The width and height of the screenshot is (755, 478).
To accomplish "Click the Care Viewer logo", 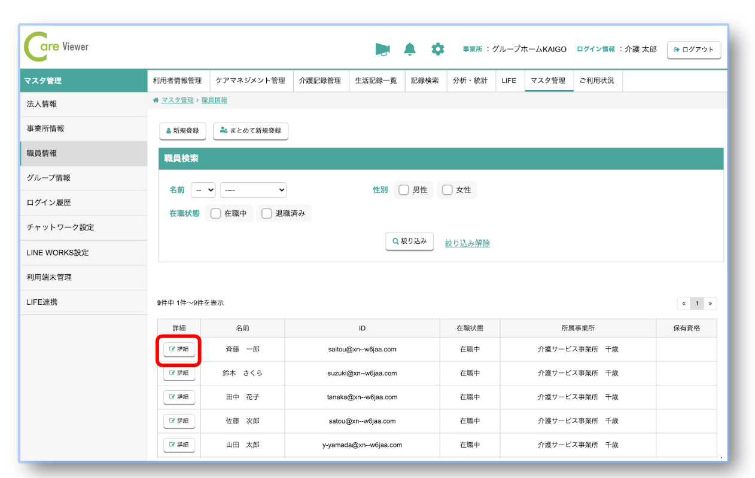I will tap(56, 48).
